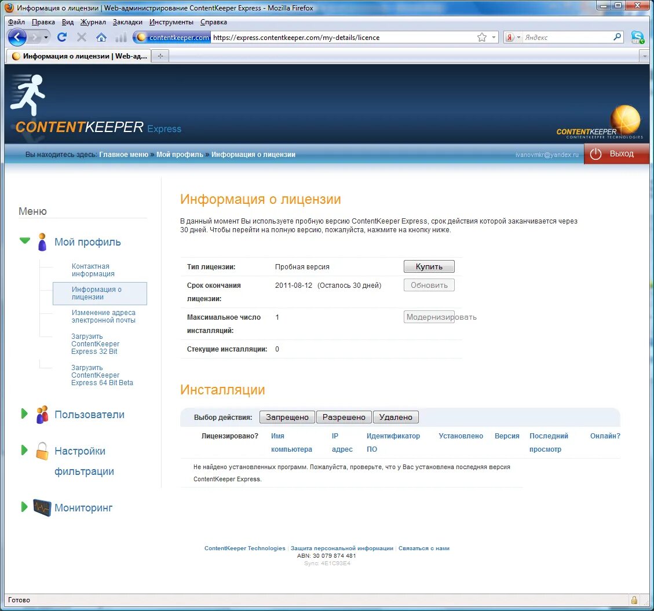Click the Мой профиль person icon
The image size is (654, 611).
42,242
